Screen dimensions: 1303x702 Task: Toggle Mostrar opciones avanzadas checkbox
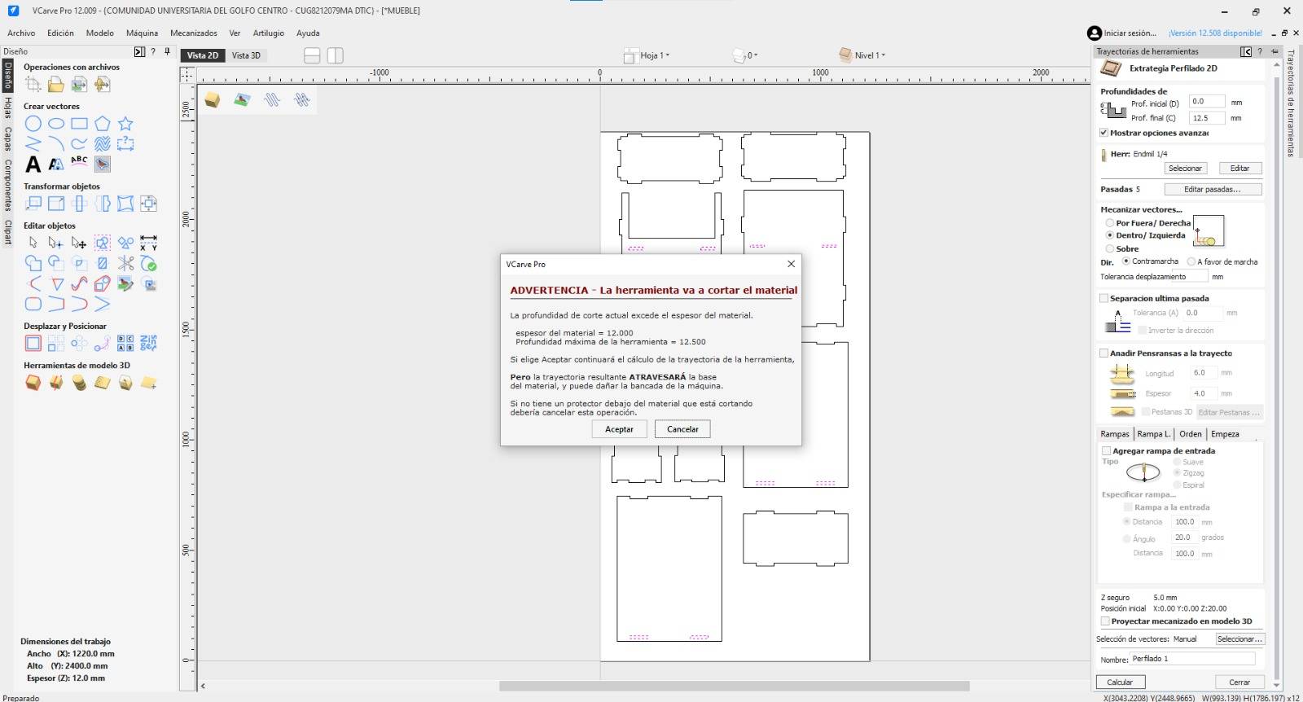(x=1103, y=133)
